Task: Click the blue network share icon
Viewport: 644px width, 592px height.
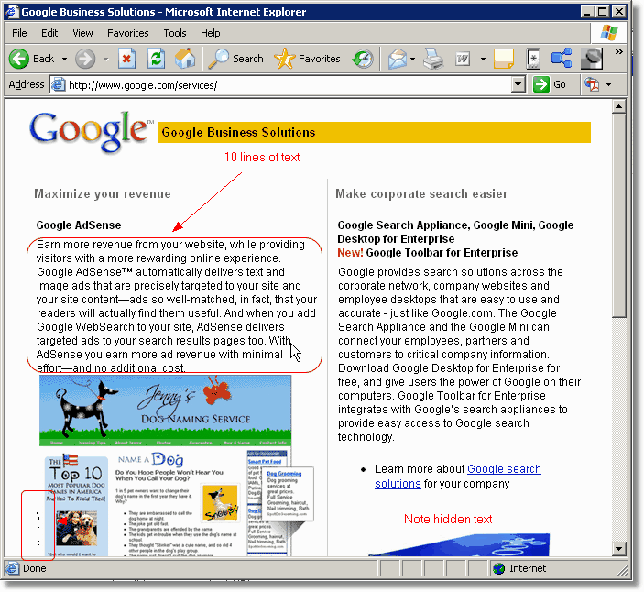Action: 562,58
